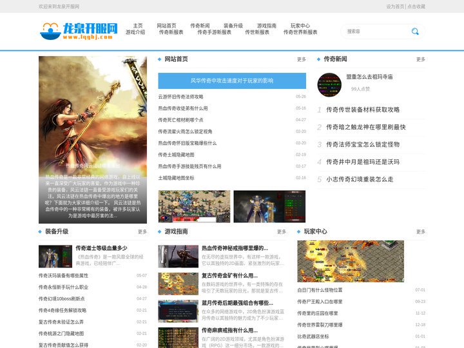
Task: Open 传奇里的庄园在哪里 article
Action: click(318, 313)
